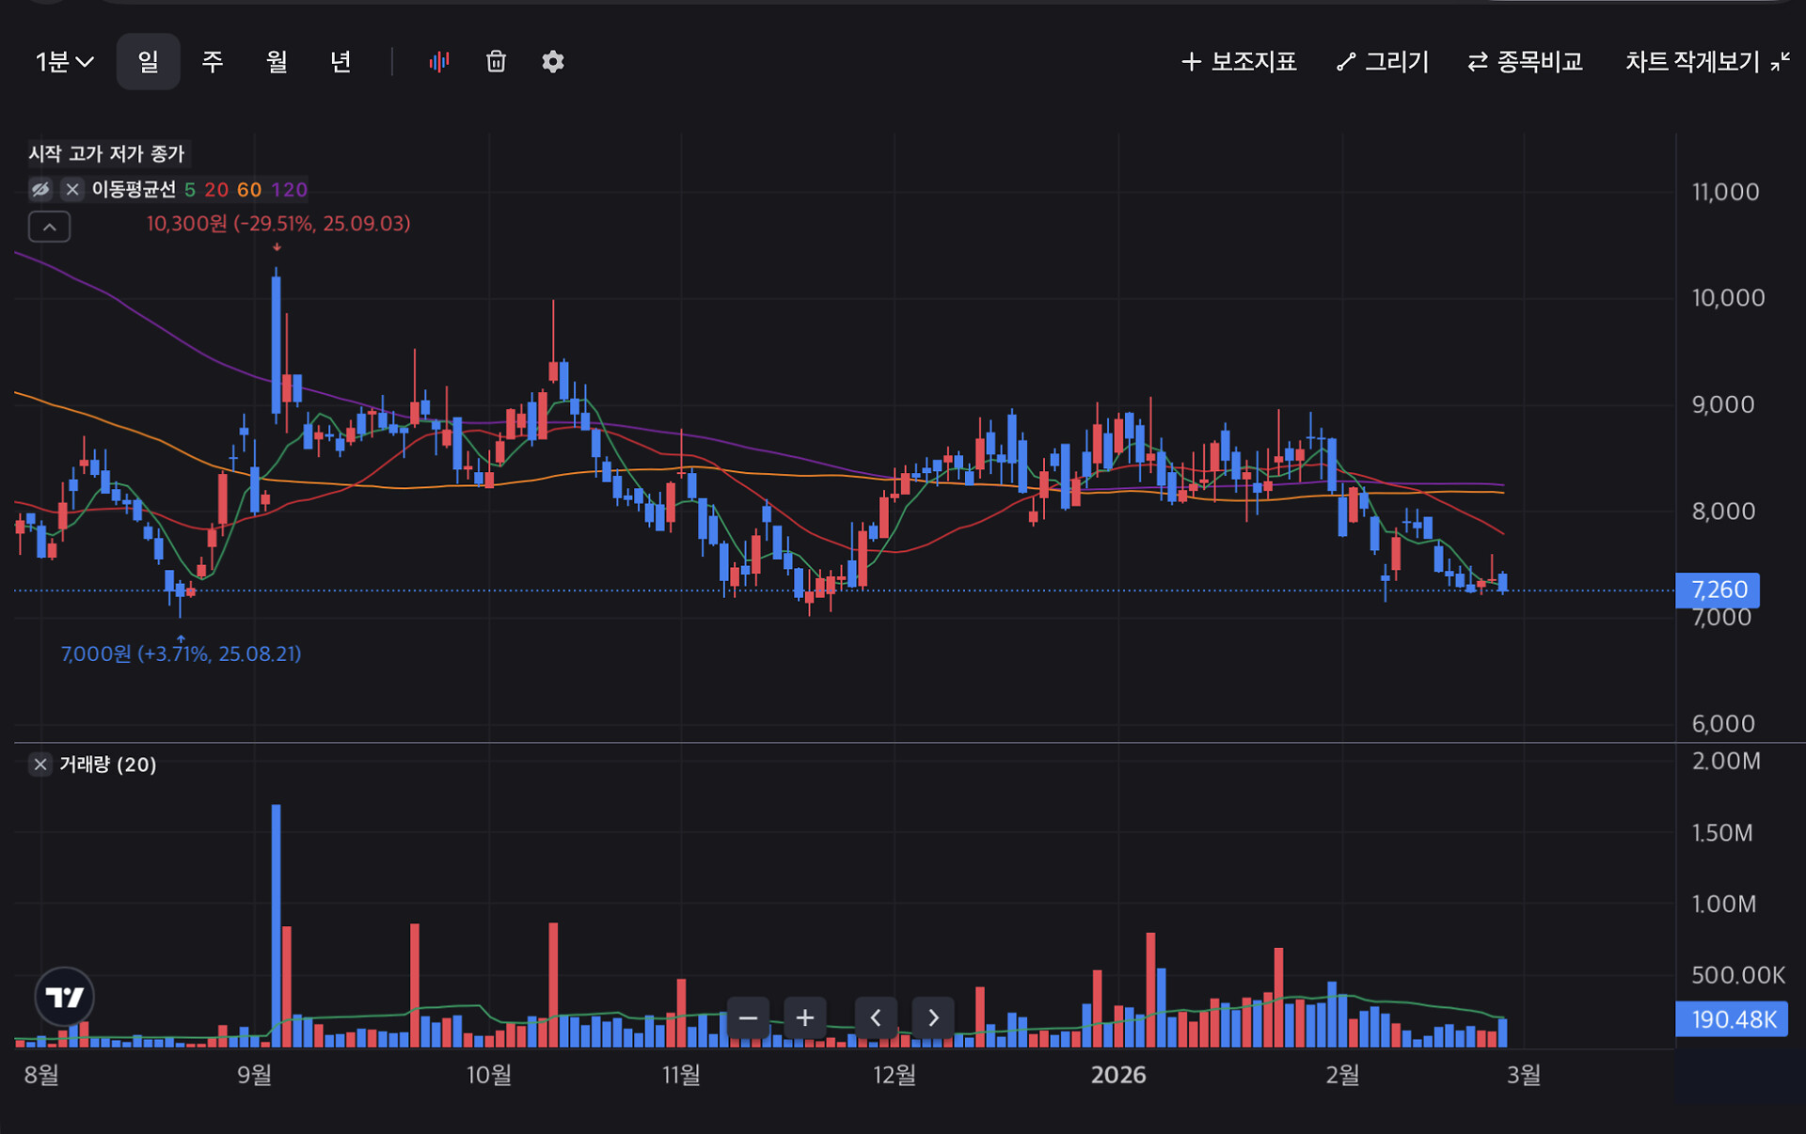
Task: Toggle moving average visibility eye icon
Action: pos(40,189)
